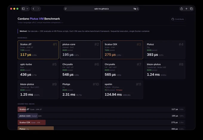Reload the page with refresh icon

(138, 9)
